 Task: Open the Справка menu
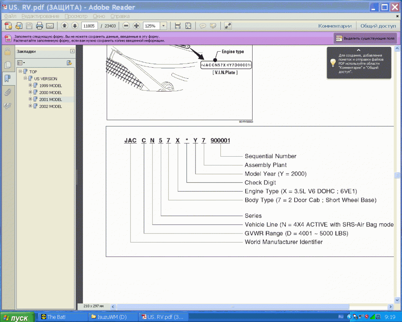point(120,16)
